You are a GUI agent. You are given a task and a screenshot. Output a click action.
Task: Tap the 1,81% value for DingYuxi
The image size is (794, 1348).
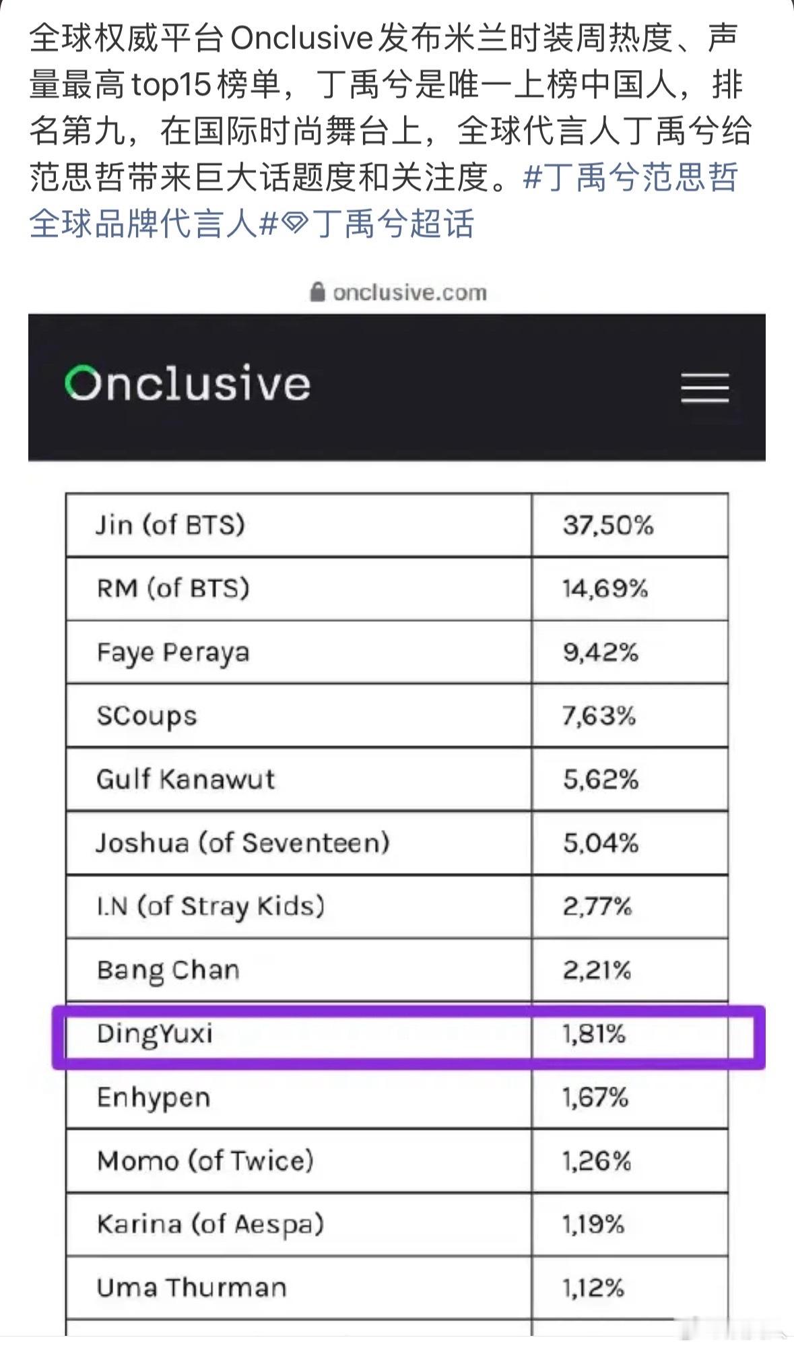tap(594, 1033)
